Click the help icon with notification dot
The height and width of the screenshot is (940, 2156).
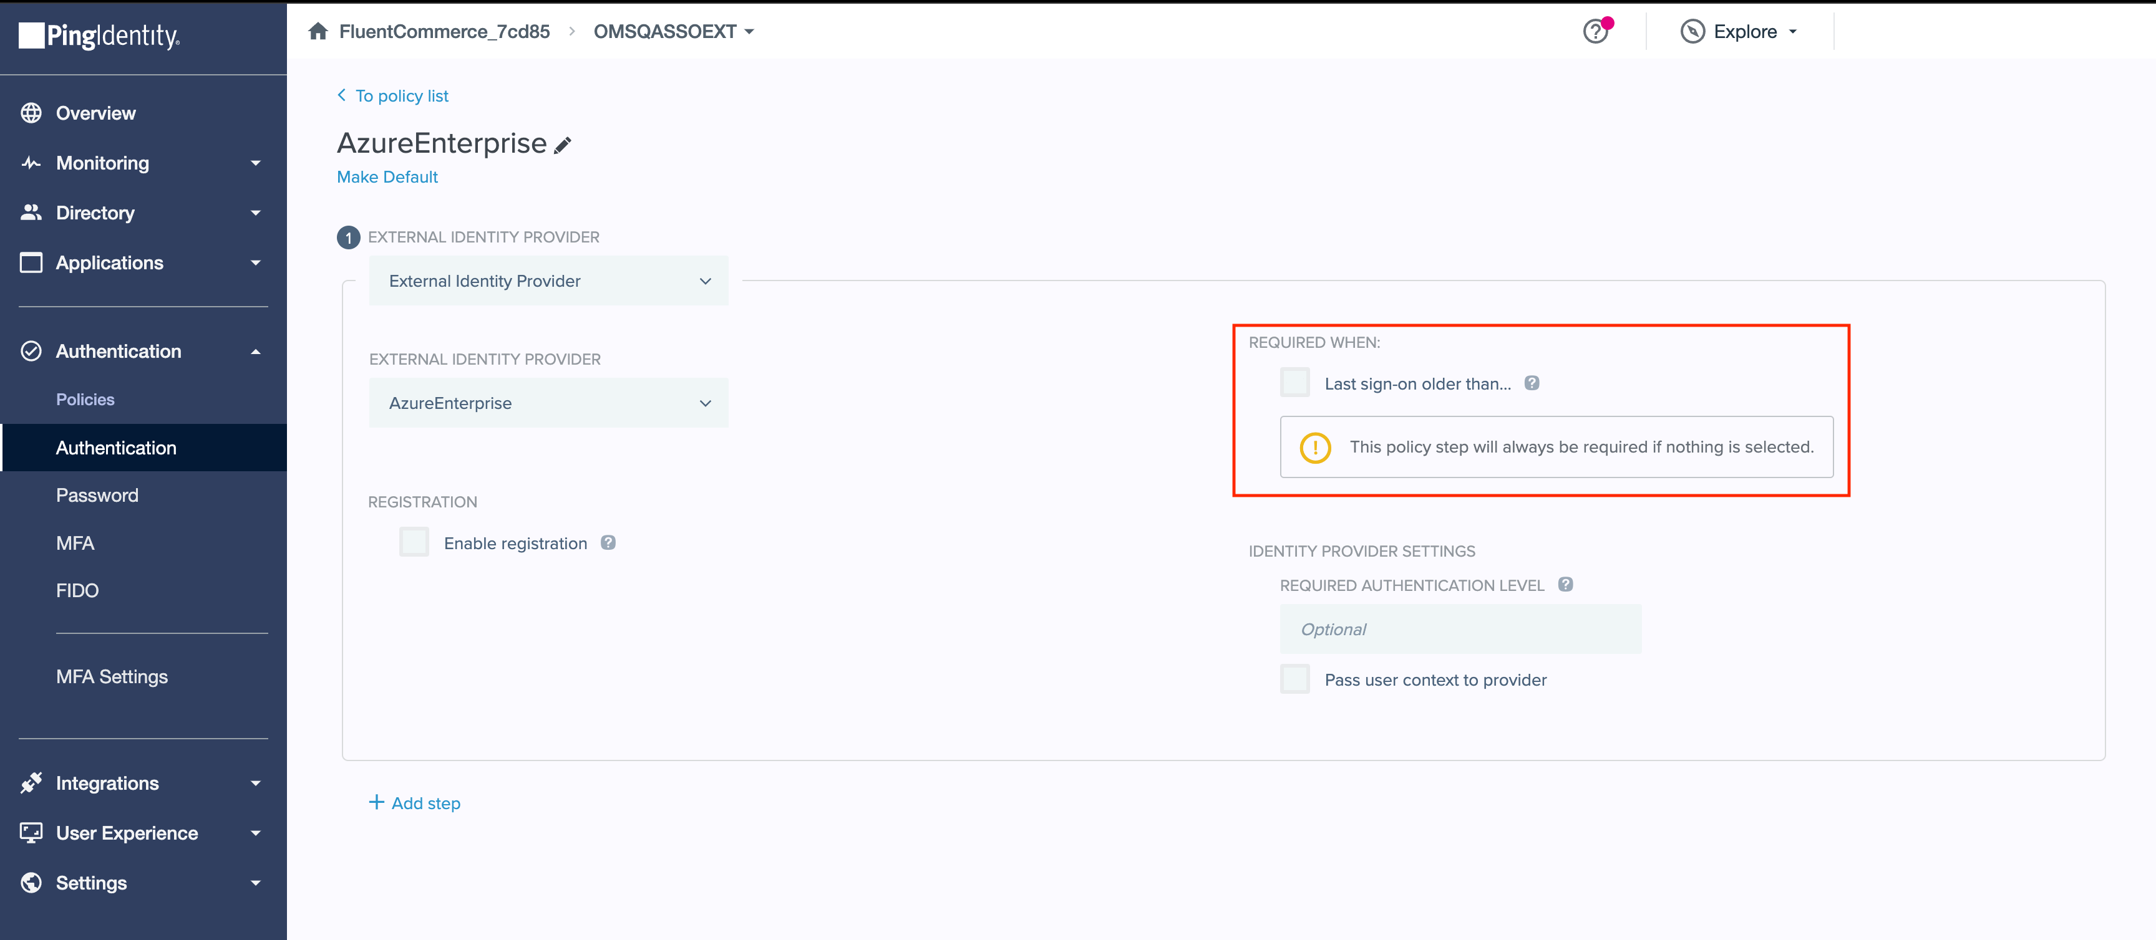pyautogui.click(x=1597, y=31)
